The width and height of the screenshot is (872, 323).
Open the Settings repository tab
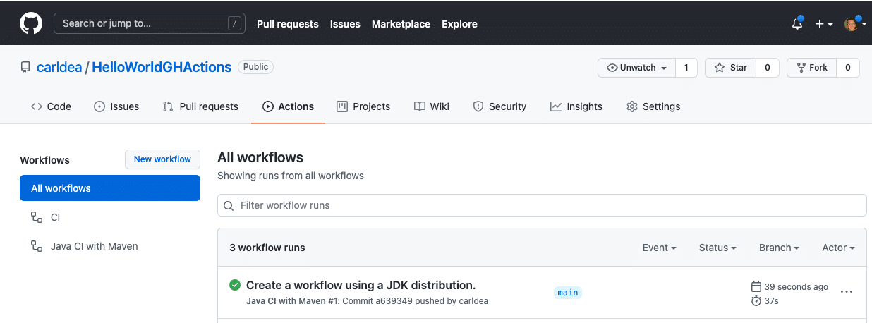click(653, 106)
